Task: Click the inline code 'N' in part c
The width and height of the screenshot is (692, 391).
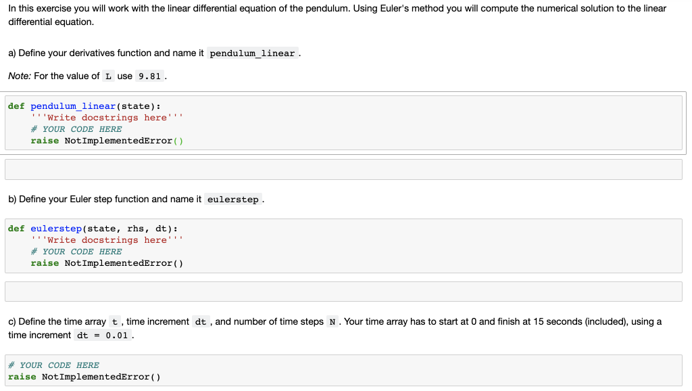Action: pyautogui.click(x=332, y=322)
